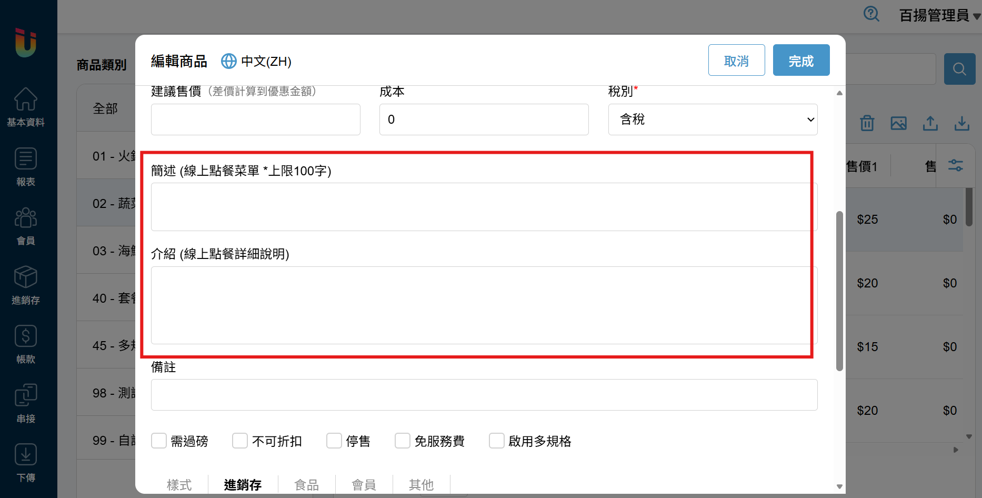Switch to the 樣式 tab

[179, 484]
